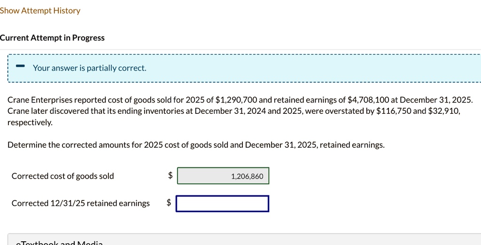
Task: Open the Show Attempt History link
Action: 40,11
